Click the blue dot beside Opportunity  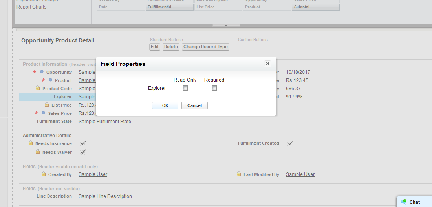pyautogui.click(x=42, y=72)
